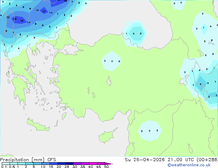Select the 10–15 mm legend swatch
218x168 pixels.
[46, 164]
